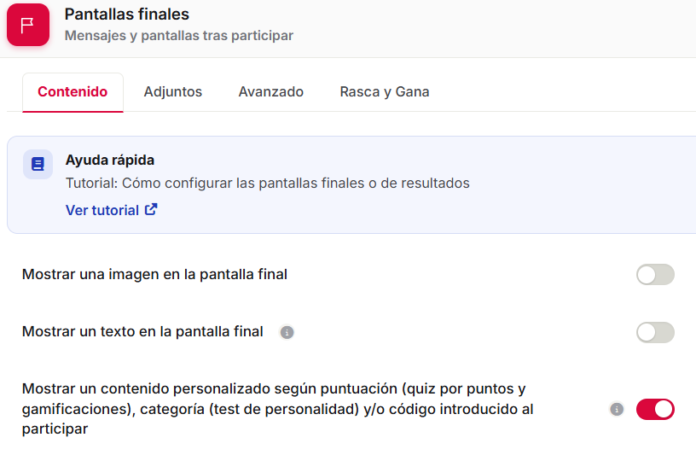
Task: Disable the contenido personalizado según puntuación toggle
Action: tap(655, 409)
